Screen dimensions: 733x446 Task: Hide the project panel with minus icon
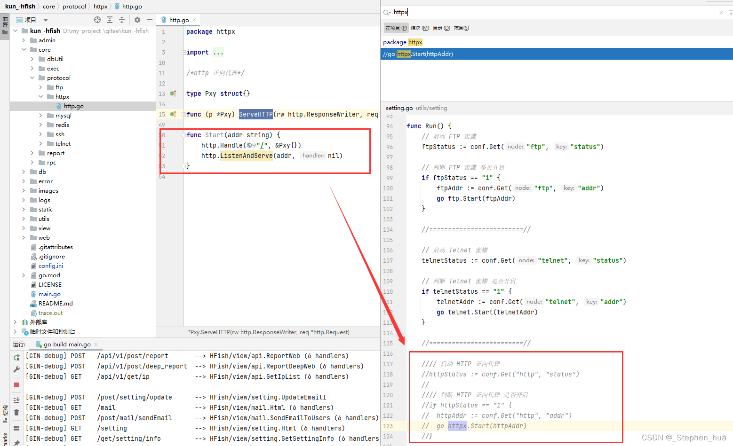[x=150, y=20]
